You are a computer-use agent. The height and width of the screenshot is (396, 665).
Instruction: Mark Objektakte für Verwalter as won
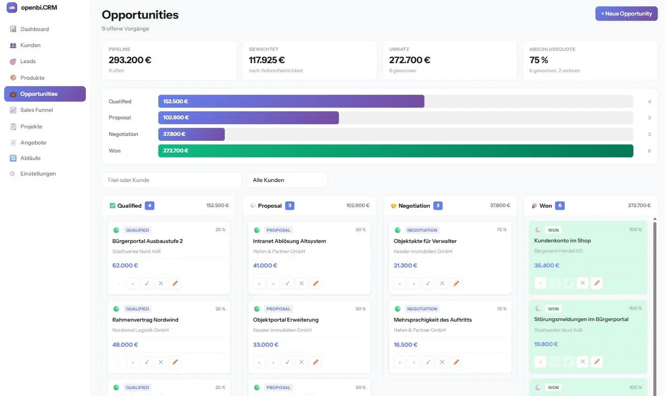coord(428,283)
